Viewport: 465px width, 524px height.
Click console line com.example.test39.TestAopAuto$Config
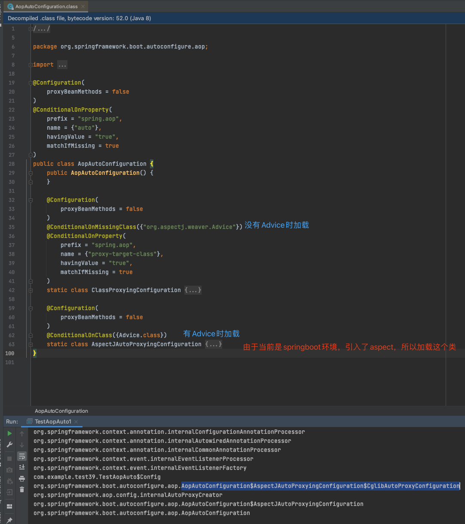click(x=97, y=477)
